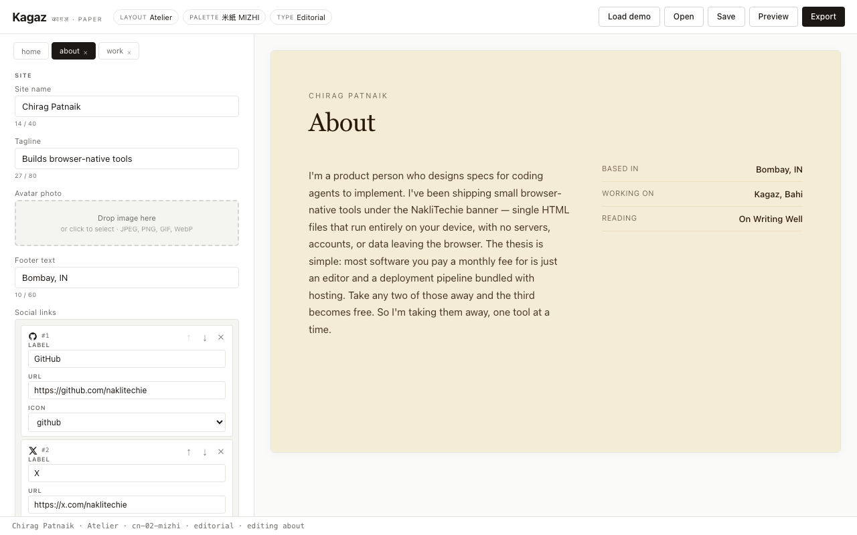857x535 pixels.
Task: Click the GitHub icon on social link #1
Action: [x=33, y=336]
